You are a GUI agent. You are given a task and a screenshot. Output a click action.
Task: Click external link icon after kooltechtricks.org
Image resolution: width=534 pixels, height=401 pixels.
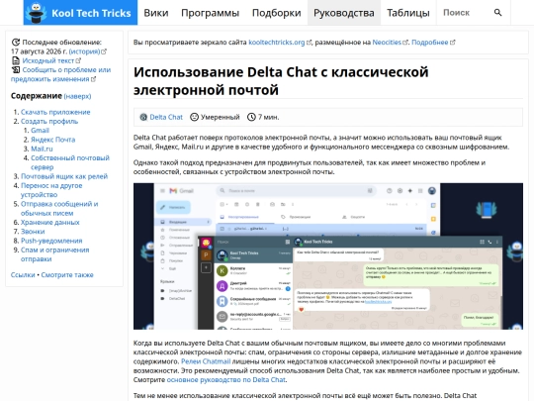click(x=309, y=43)
